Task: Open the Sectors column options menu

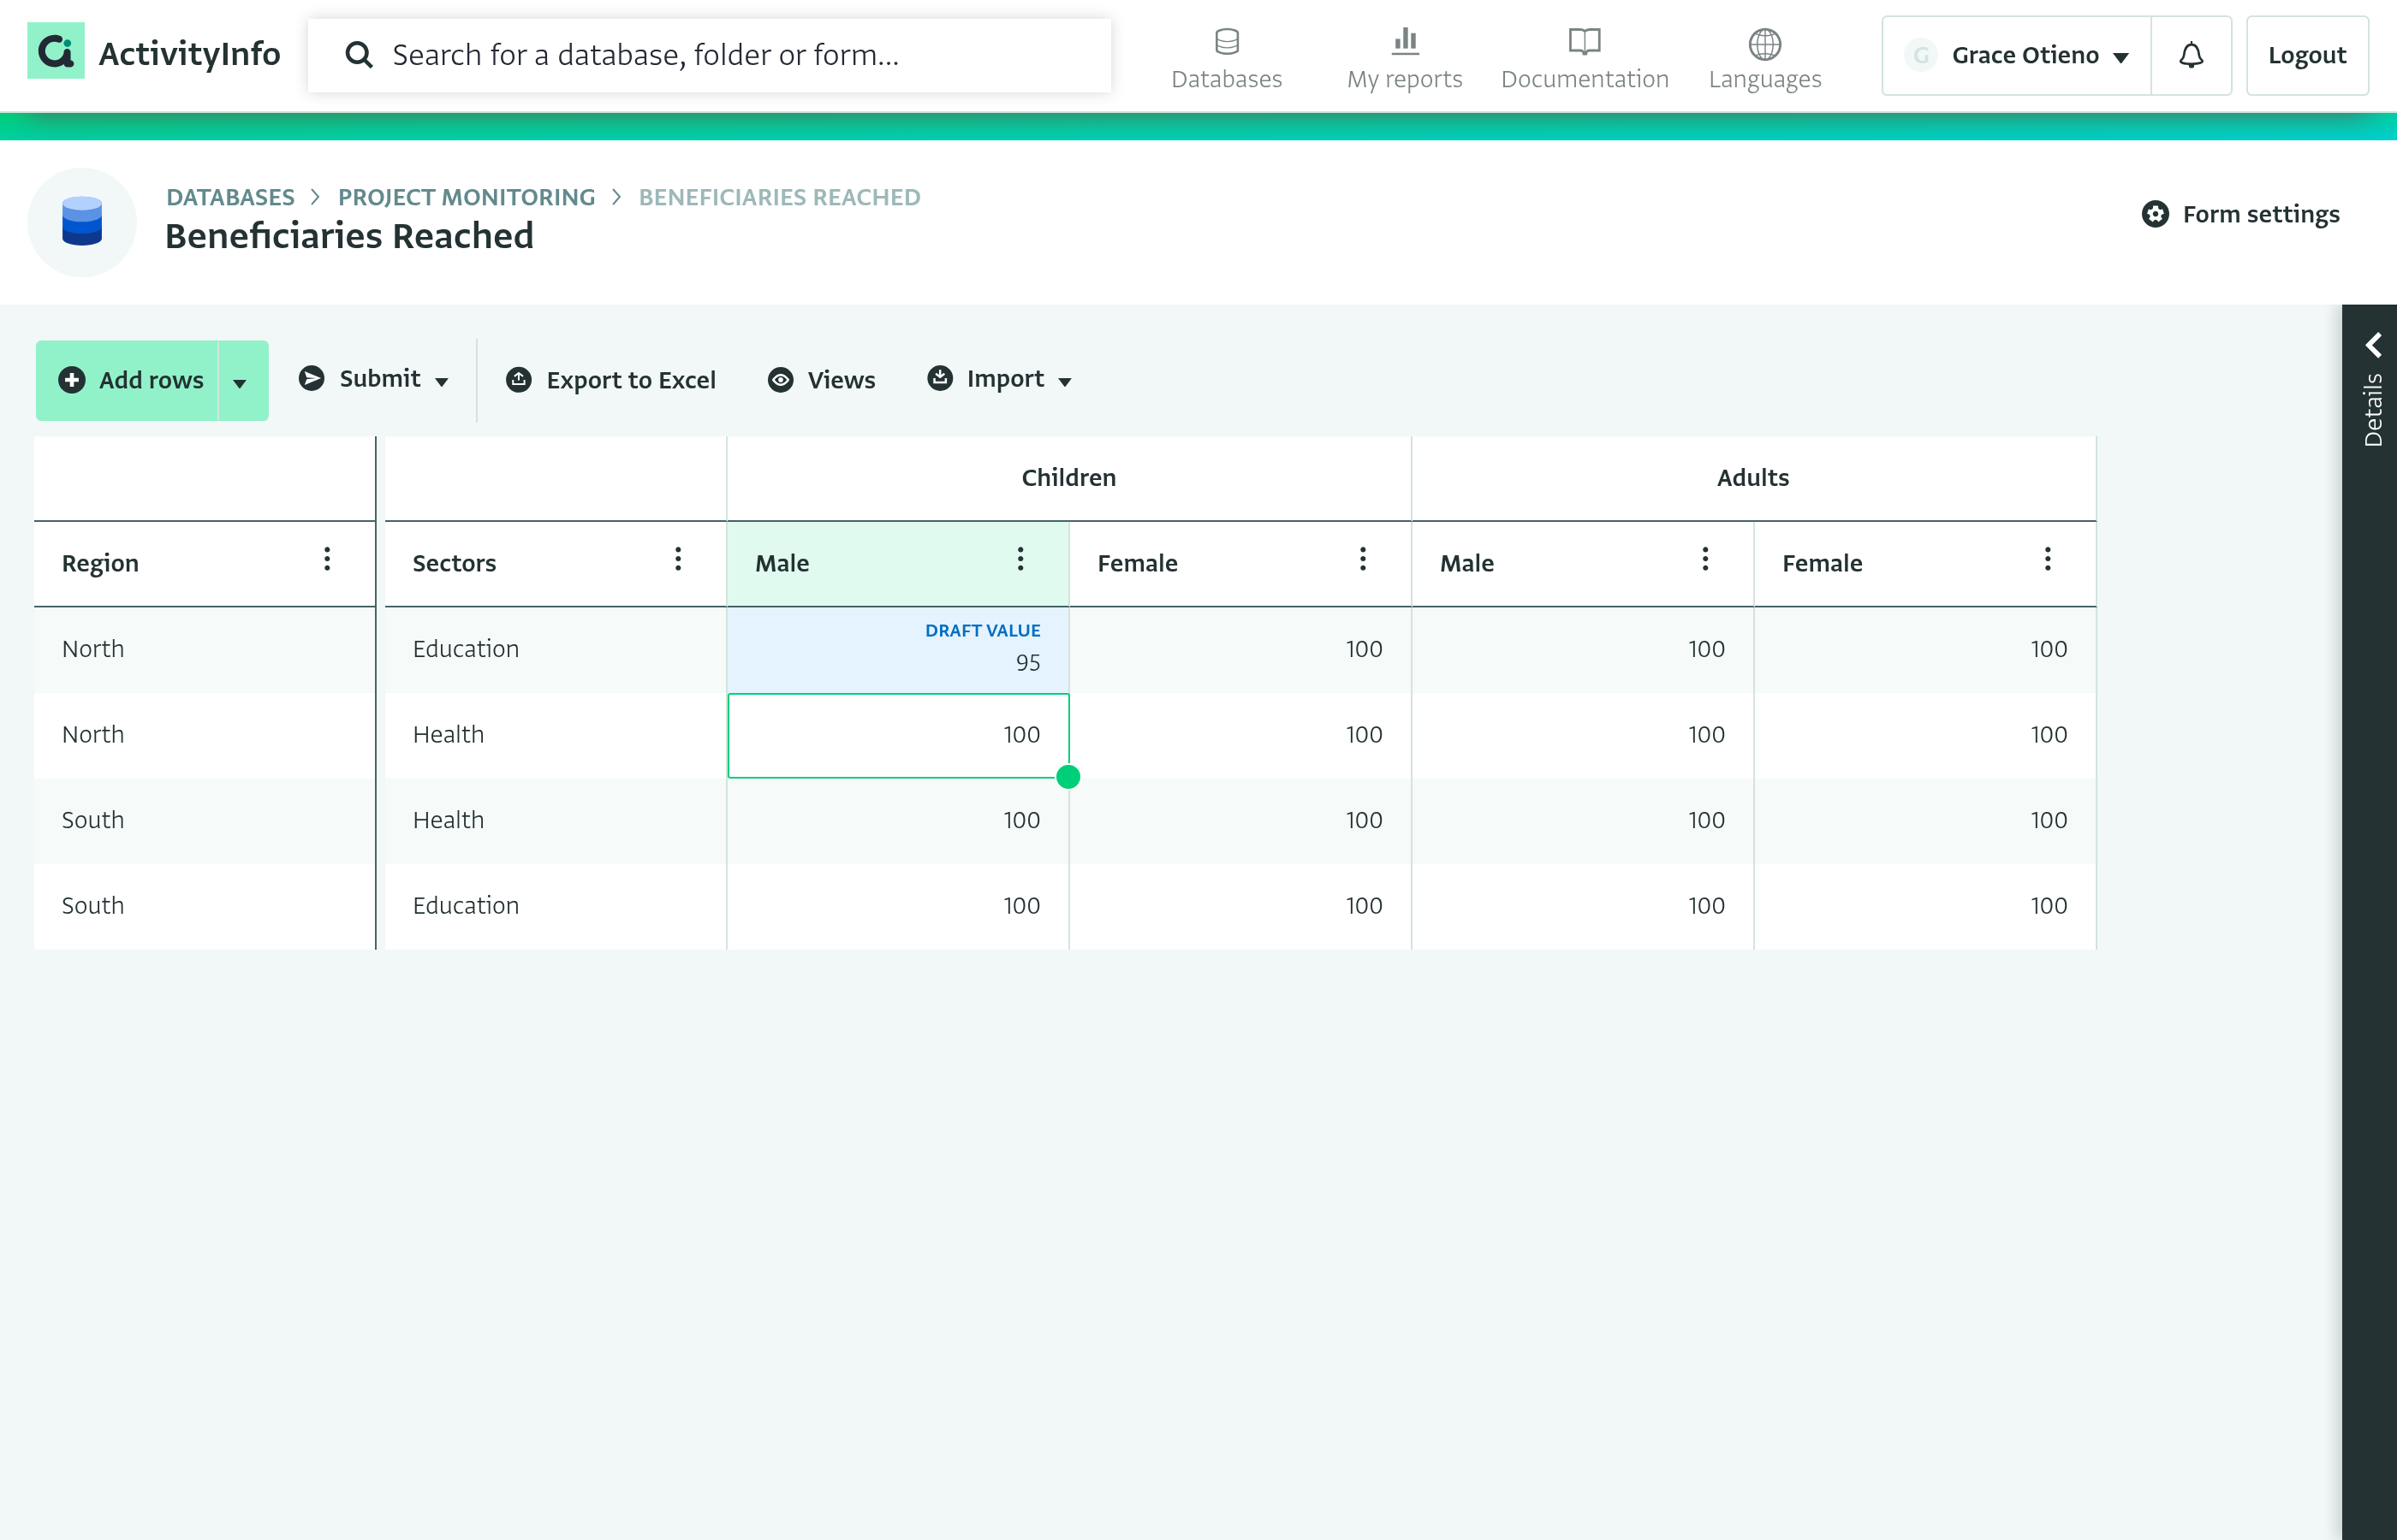Action: point(678,559)
